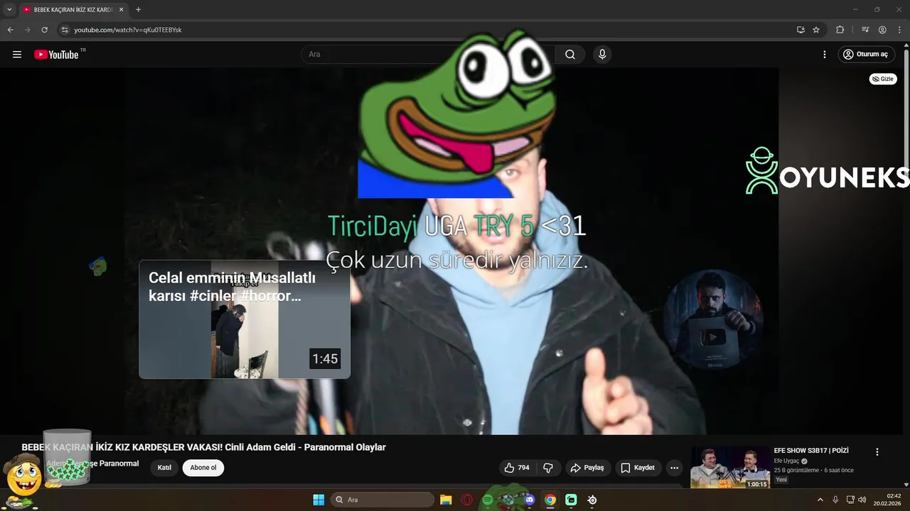This screenshot has width=910, height=511.
Task: Open Windows Start menu
Action: 318,500
